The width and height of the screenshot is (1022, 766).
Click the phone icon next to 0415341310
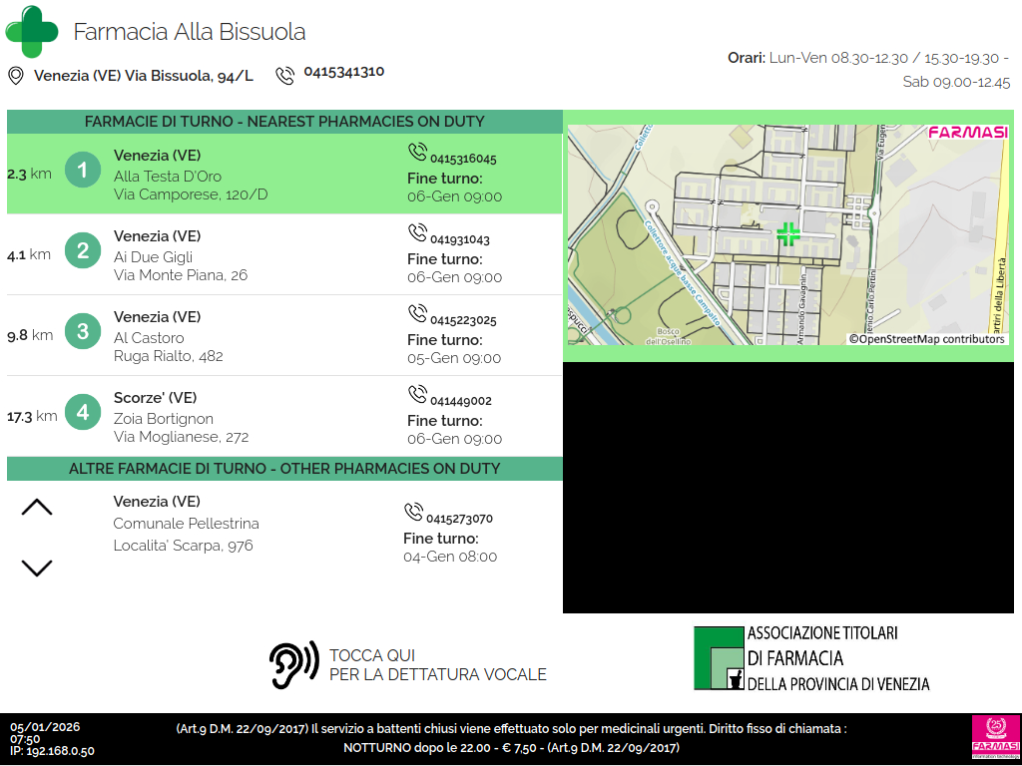tap(285, 75)
